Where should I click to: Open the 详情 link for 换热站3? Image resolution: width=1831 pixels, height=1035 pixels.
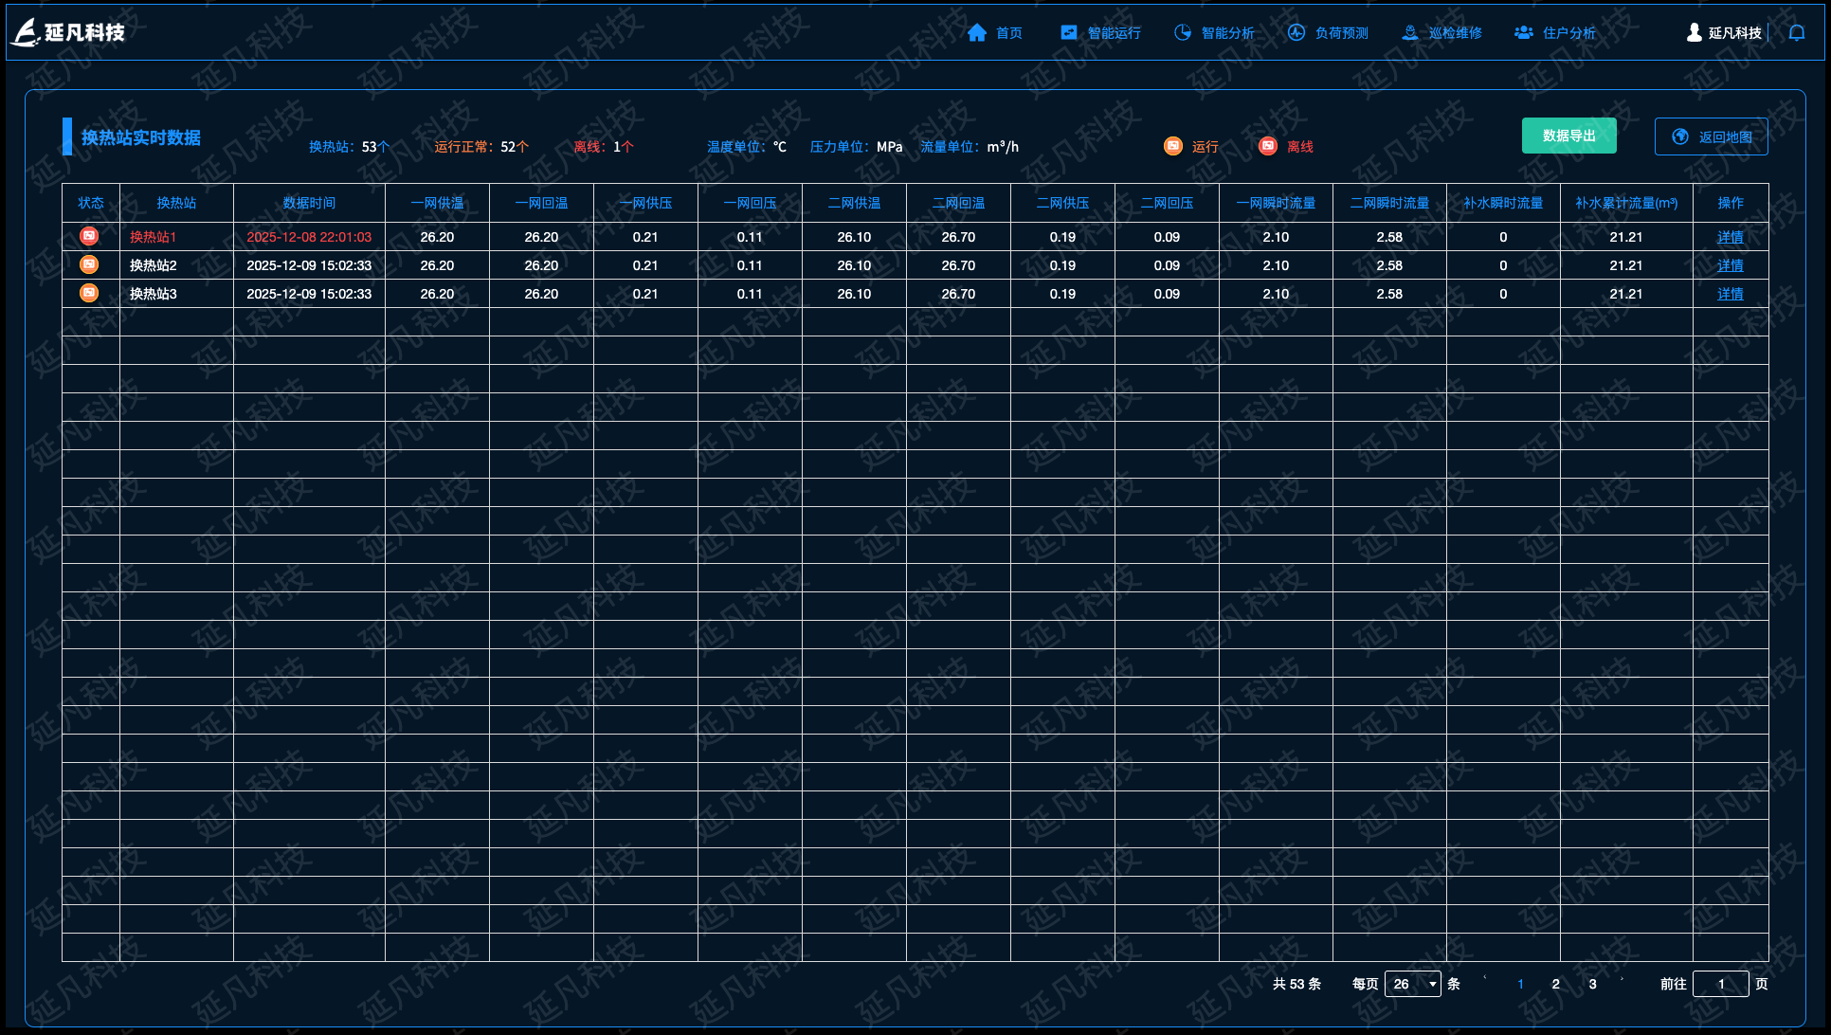(1730, 294)
